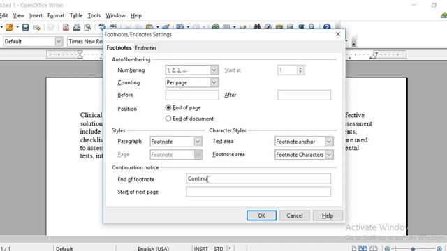This screenshot has height=251, width=447.
Task: Switch to book view in status bar
Action: coord(374,248)
